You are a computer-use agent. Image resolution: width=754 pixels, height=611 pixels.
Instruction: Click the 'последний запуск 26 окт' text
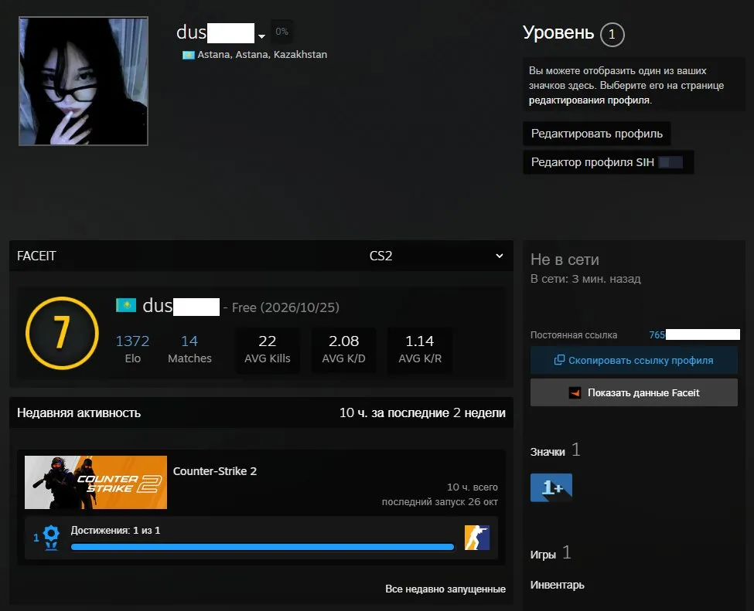click(439, 502)
